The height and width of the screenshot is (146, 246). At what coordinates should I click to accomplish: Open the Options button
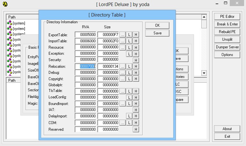227,55
